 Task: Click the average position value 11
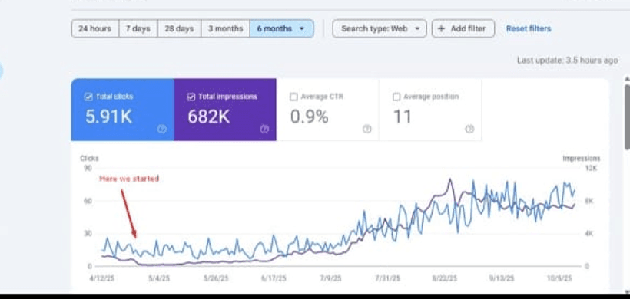[x=402, y=117]
